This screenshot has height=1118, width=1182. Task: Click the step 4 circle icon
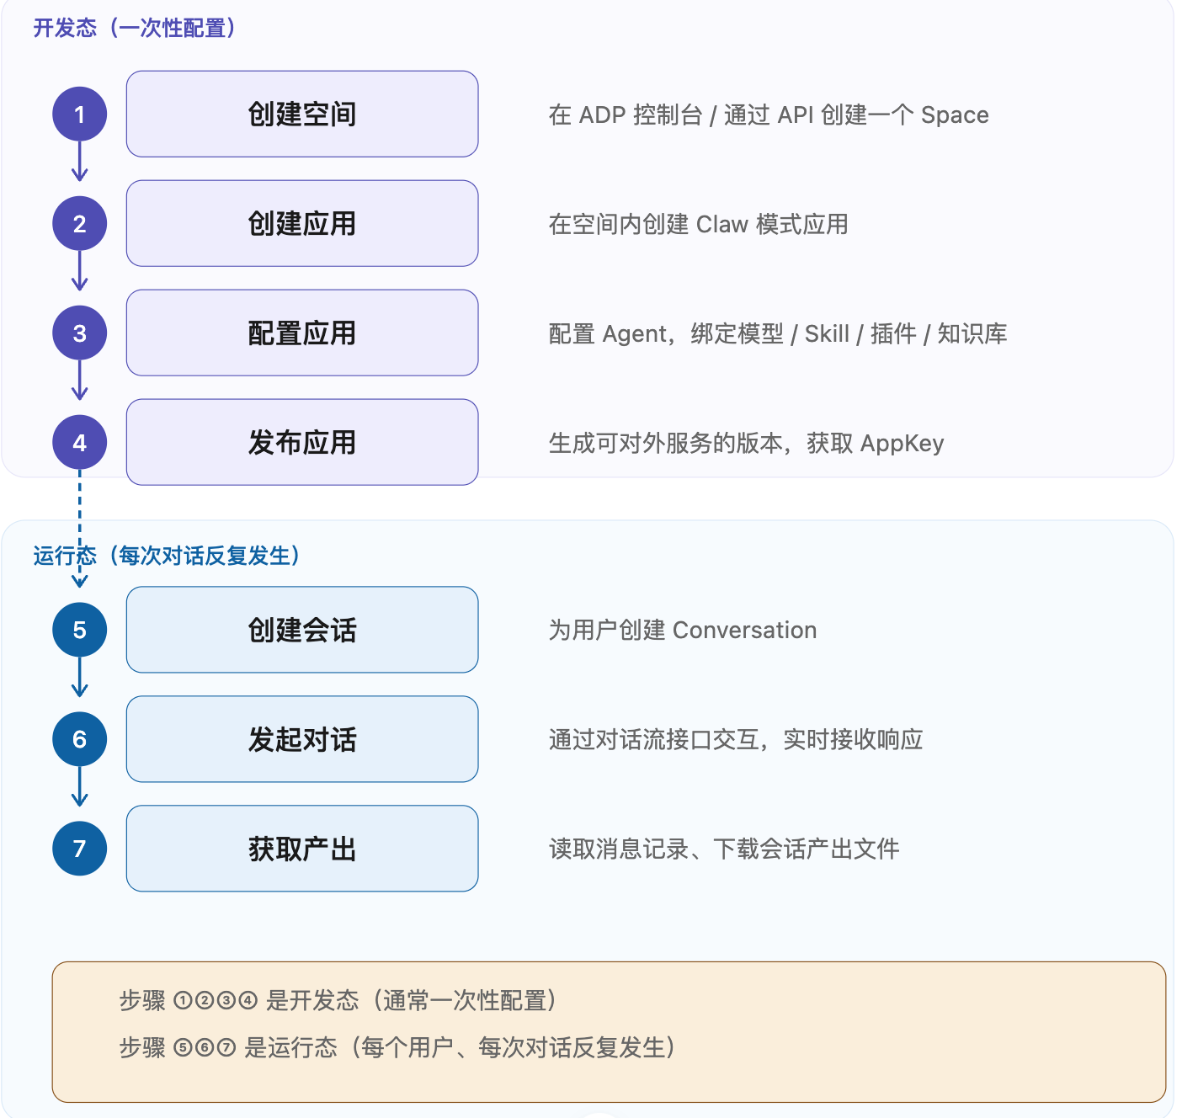coord(79,442)
